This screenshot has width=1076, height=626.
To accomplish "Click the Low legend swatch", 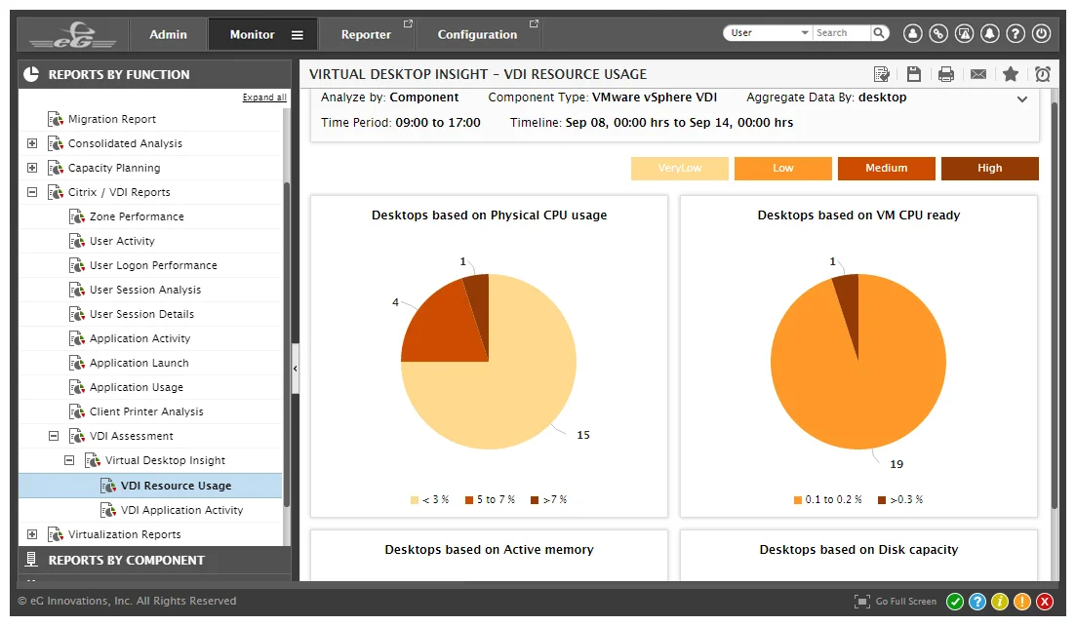I will 783,168.
